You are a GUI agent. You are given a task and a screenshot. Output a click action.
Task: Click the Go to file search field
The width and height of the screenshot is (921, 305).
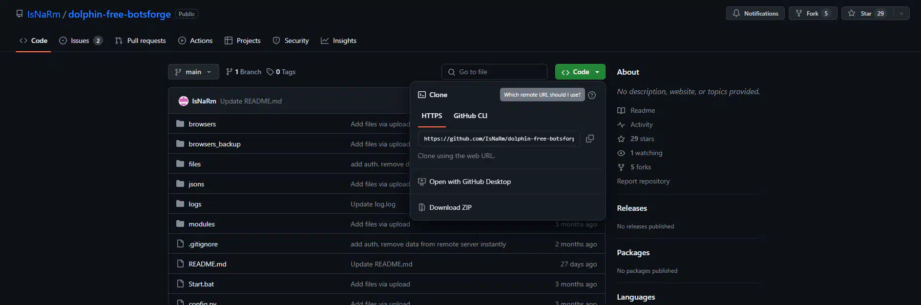(x=494, y=72)
